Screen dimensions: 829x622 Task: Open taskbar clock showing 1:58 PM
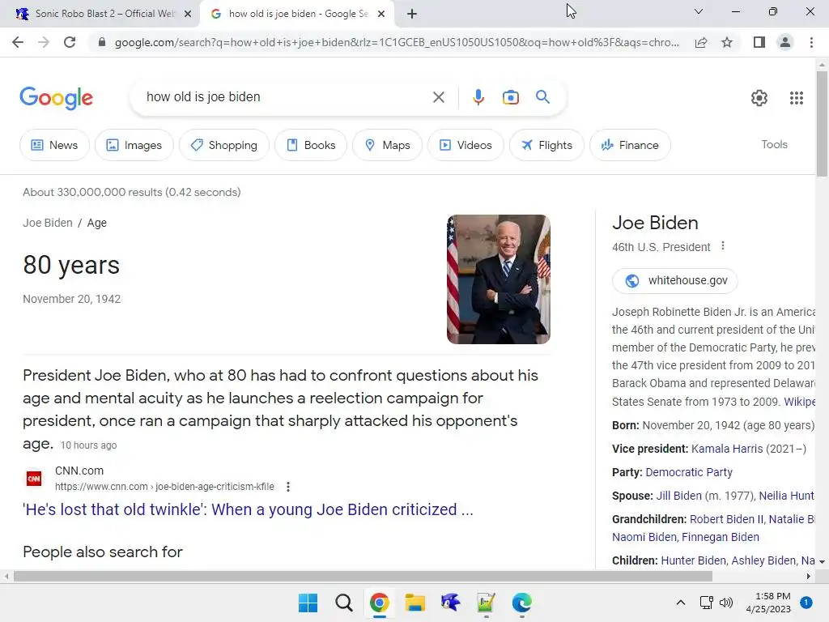pyautogui.click(x=768, y=603)
